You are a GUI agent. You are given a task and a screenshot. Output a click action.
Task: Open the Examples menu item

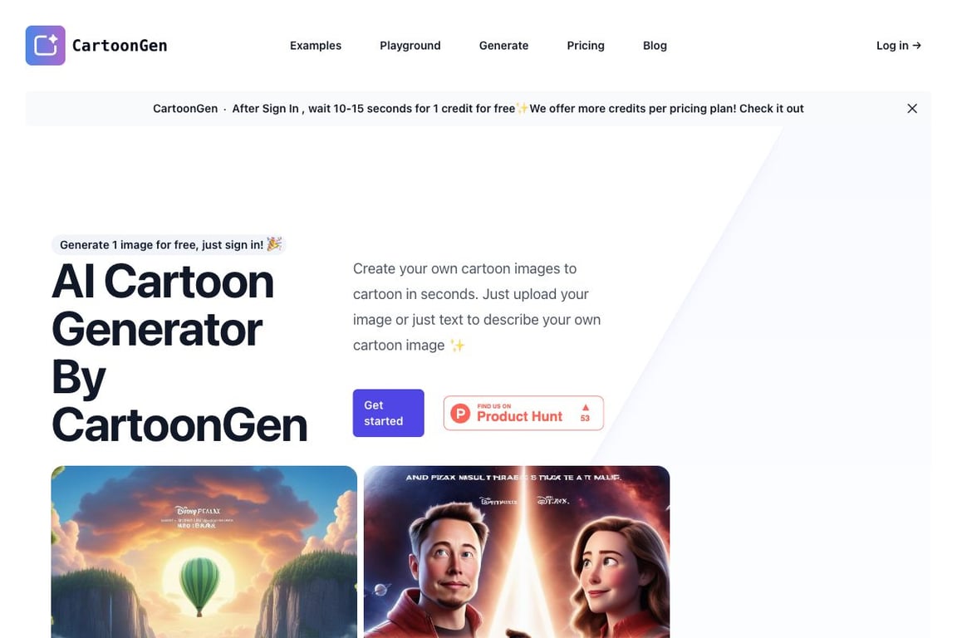[x=316, y=46]
